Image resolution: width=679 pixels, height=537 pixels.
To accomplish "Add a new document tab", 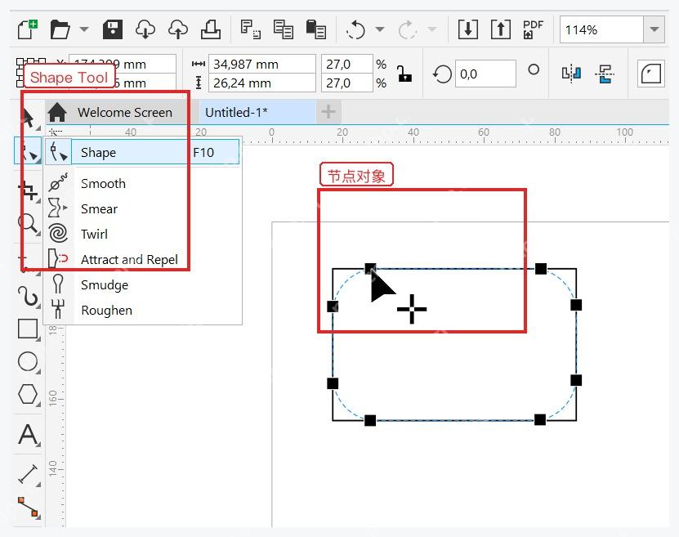I will point(328,112).
